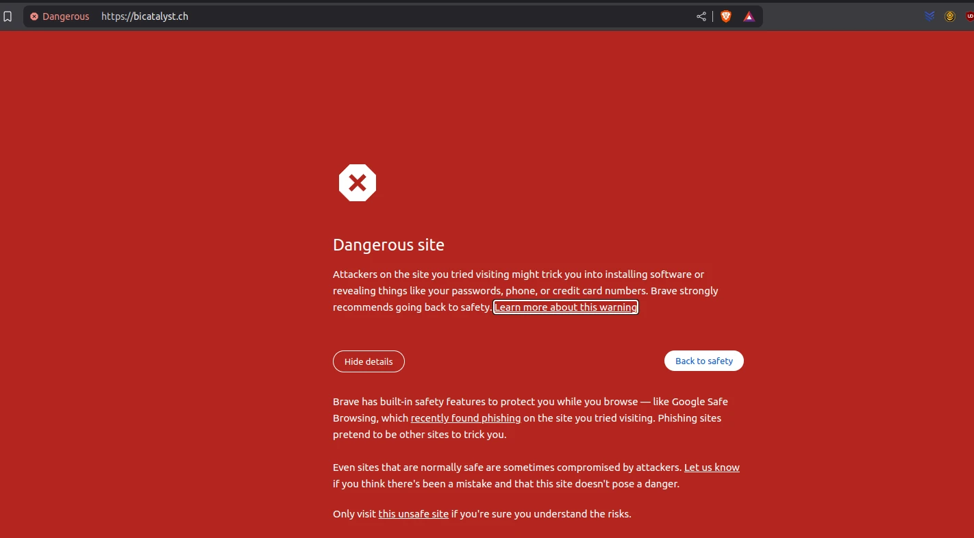The image size is (974, 538).
Task: Open the Brave Shields lion icon
Action: pyautogui.click(x=726, y=16)
